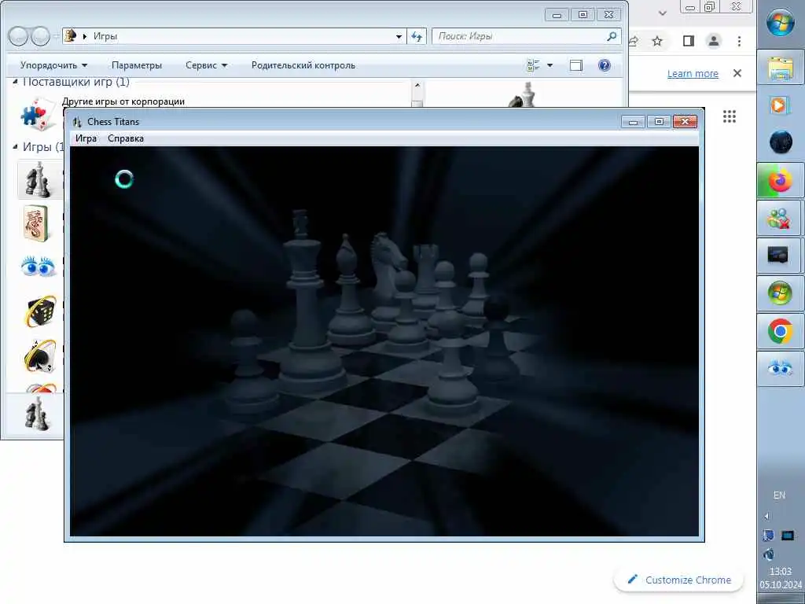Click Родительский контроль in the toolbar
The image size is (805, 604).
coord(303,65)
